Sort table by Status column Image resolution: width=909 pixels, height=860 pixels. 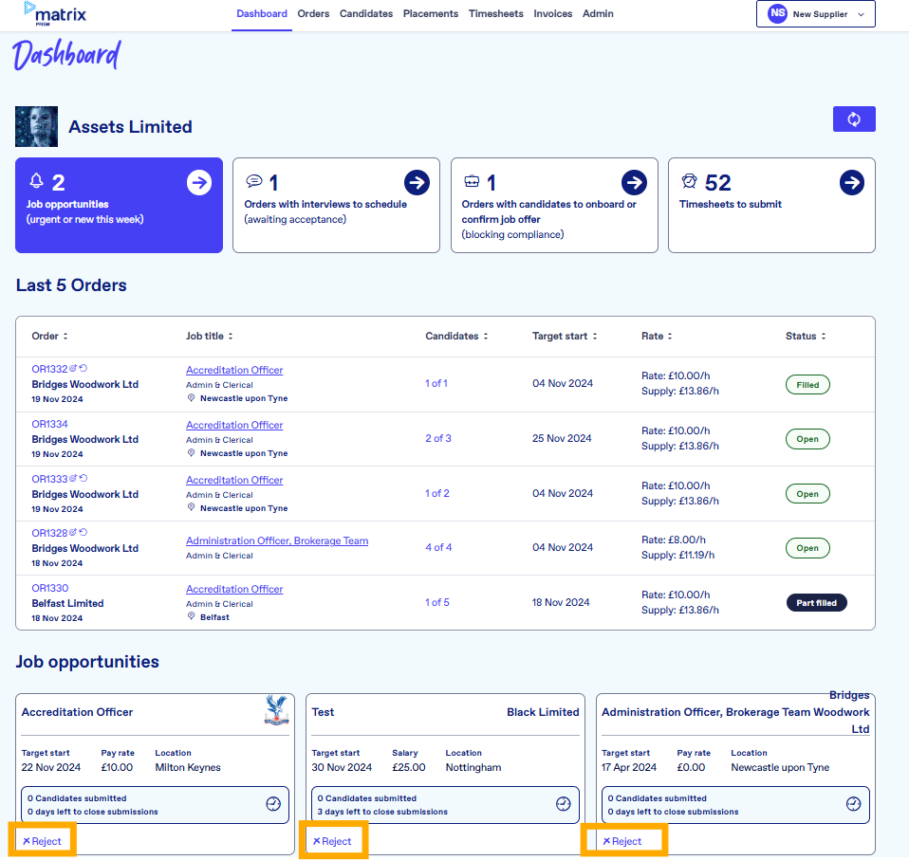806,336
